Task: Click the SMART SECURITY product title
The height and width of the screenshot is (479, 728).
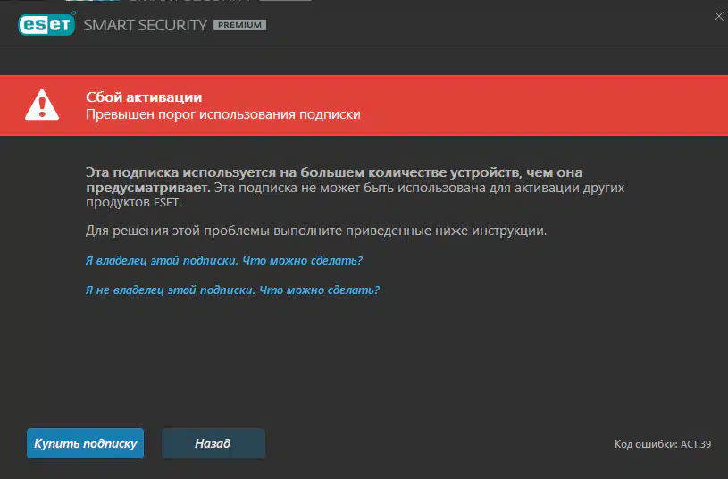Action: (x=146, y=25)
